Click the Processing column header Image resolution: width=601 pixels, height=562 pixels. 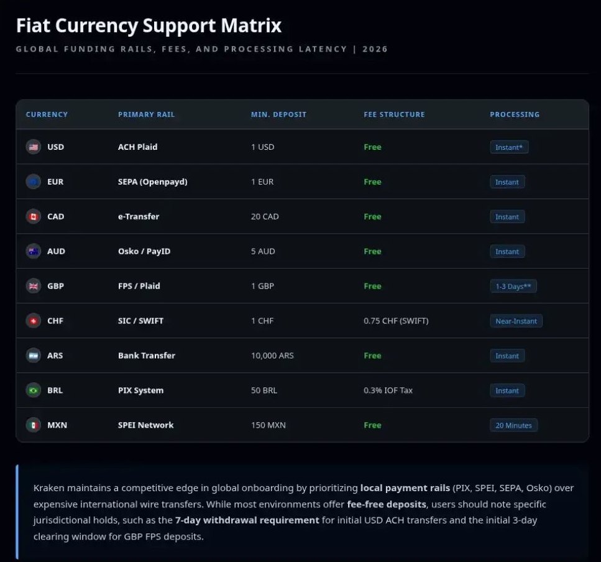tap(515, 114)
